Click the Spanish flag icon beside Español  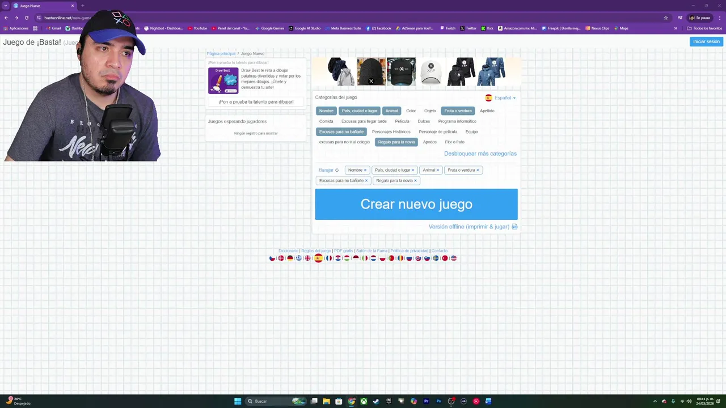[x=488, y=97]
